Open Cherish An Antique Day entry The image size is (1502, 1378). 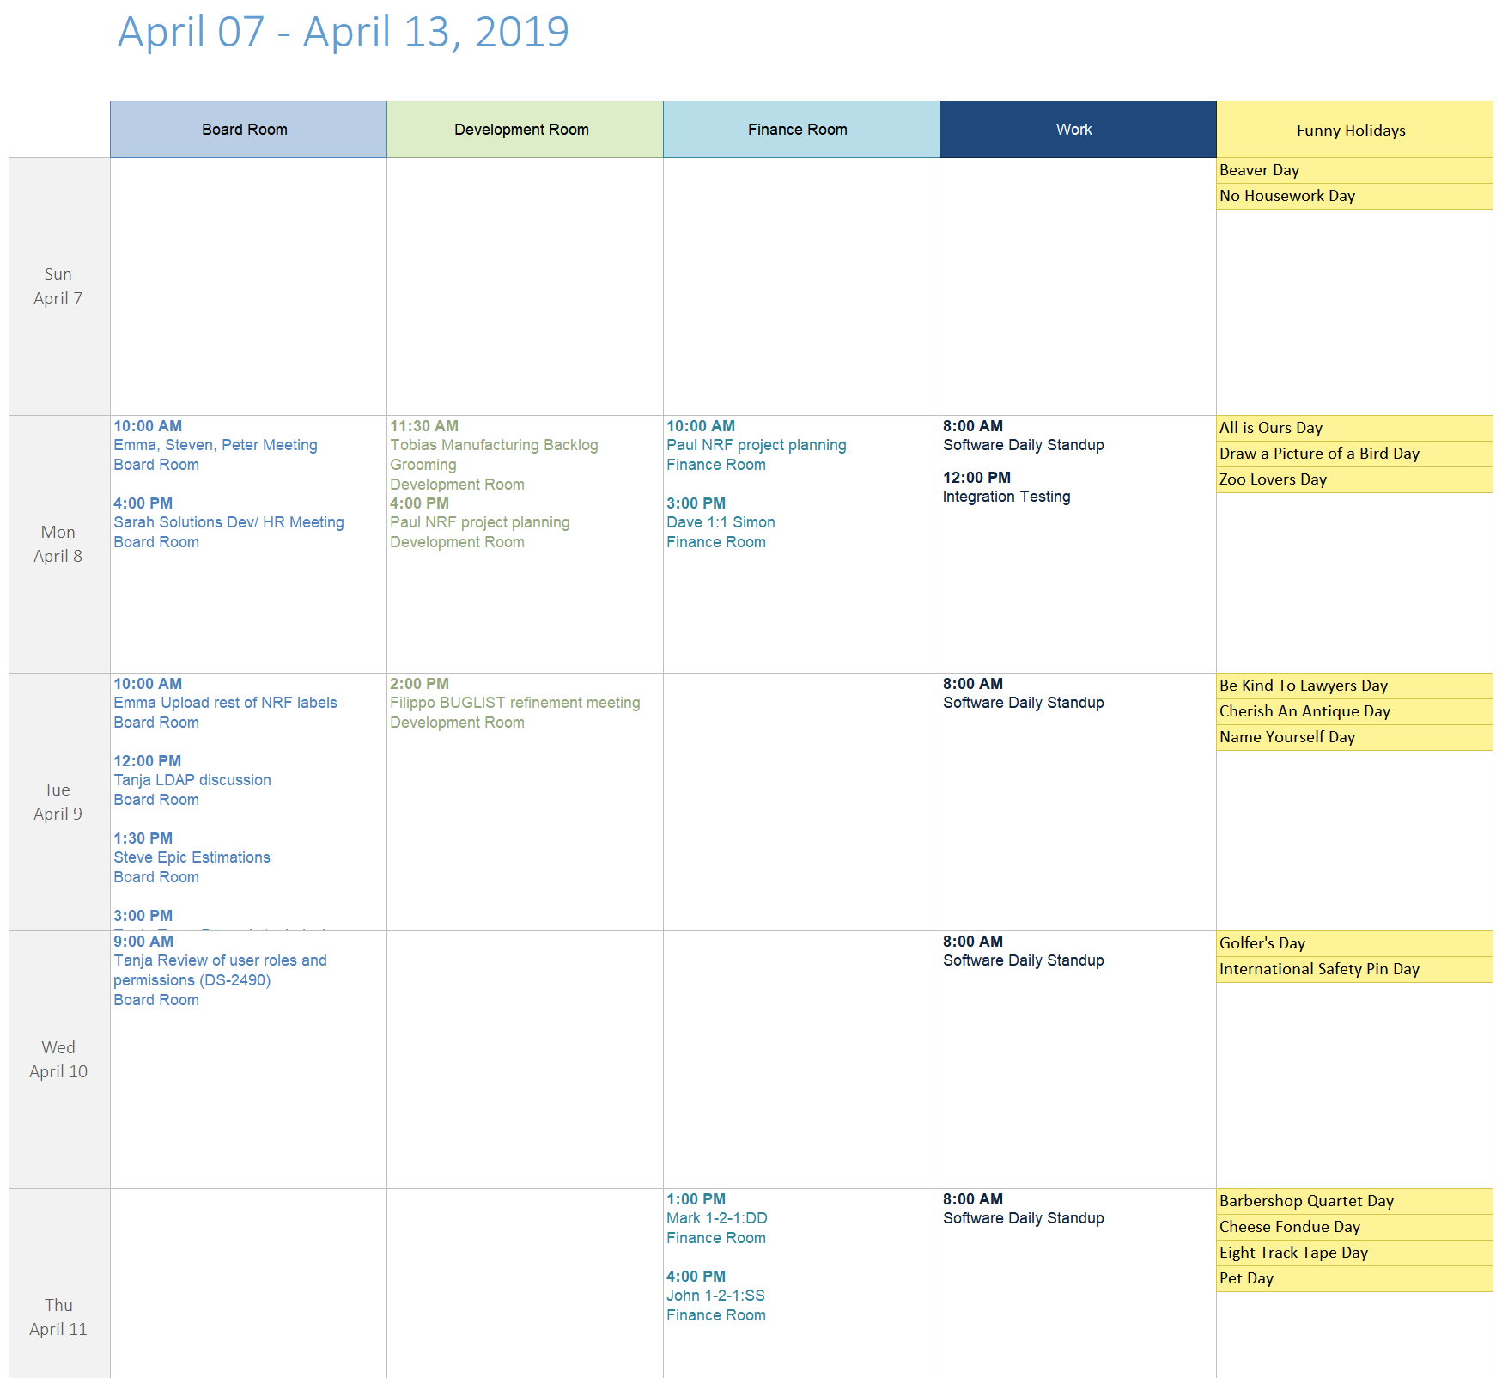tap(1354, 711)
